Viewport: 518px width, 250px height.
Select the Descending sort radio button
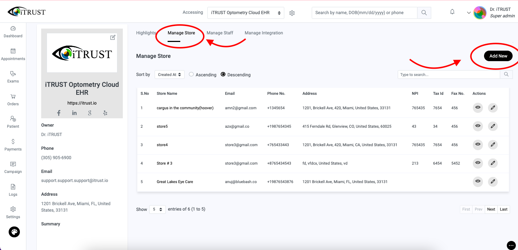click(x=223, y=74)
